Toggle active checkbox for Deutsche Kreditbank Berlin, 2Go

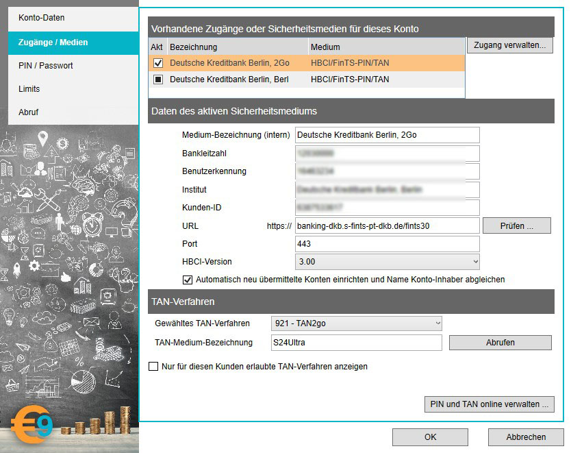(x=157, y=63)
